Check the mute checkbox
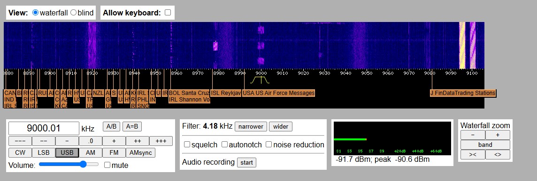The height and width of the screenshot is (181, 537). (107, 165)
